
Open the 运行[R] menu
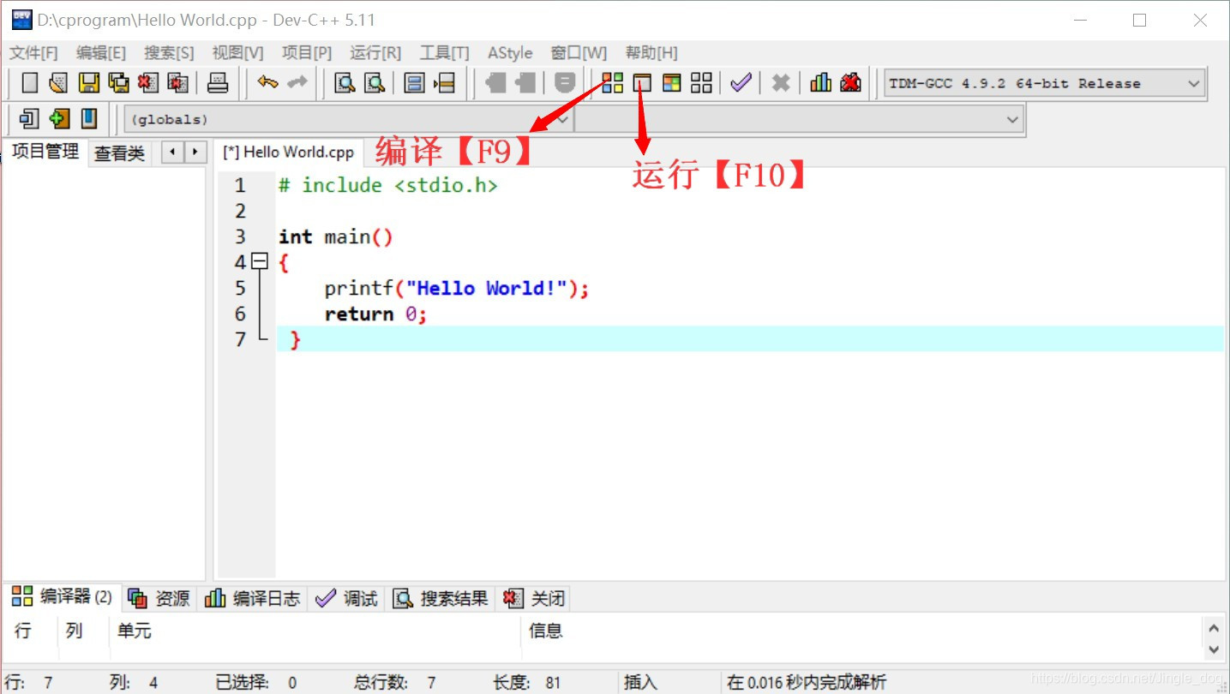click(375, 53)
